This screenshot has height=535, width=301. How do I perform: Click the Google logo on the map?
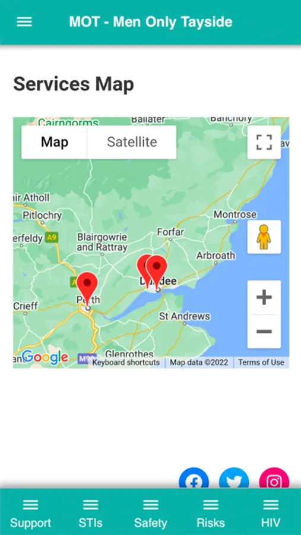[x=45, y=357]
